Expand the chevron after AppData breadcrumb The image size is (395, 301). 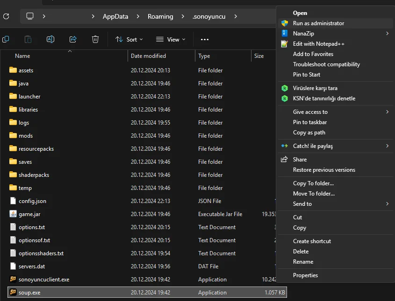point(138,16)
